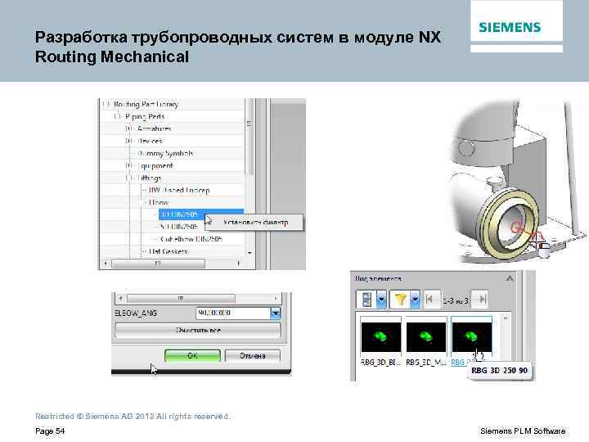
Task: Collapse the Routing Part Library tree node
Action: point(106,104)
